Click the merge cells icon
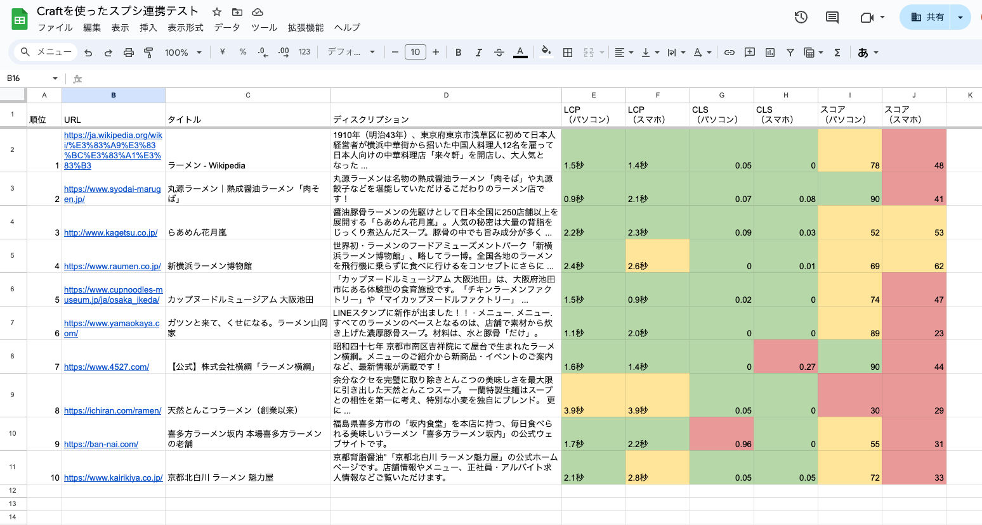The image size is (982, 525). click(x=589, y=53)
